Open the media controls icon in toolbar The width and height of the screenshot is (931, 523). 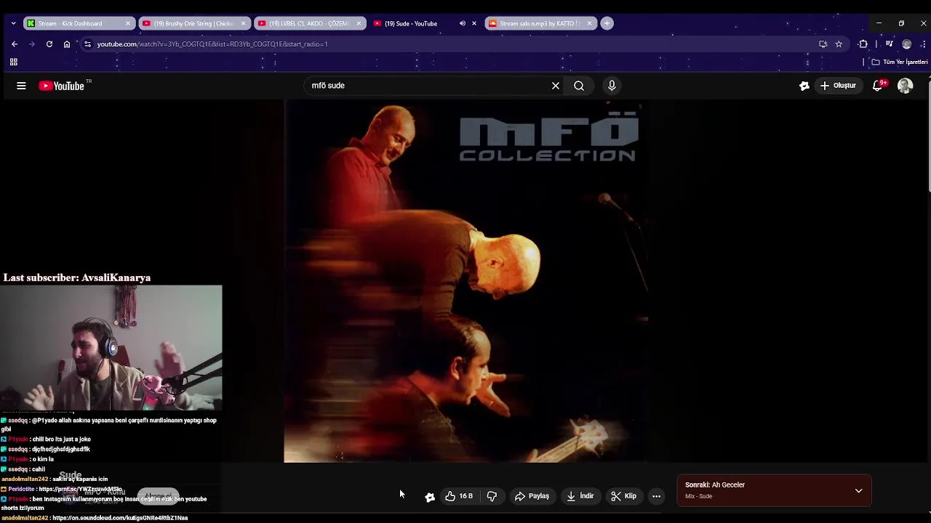[889, 44]
